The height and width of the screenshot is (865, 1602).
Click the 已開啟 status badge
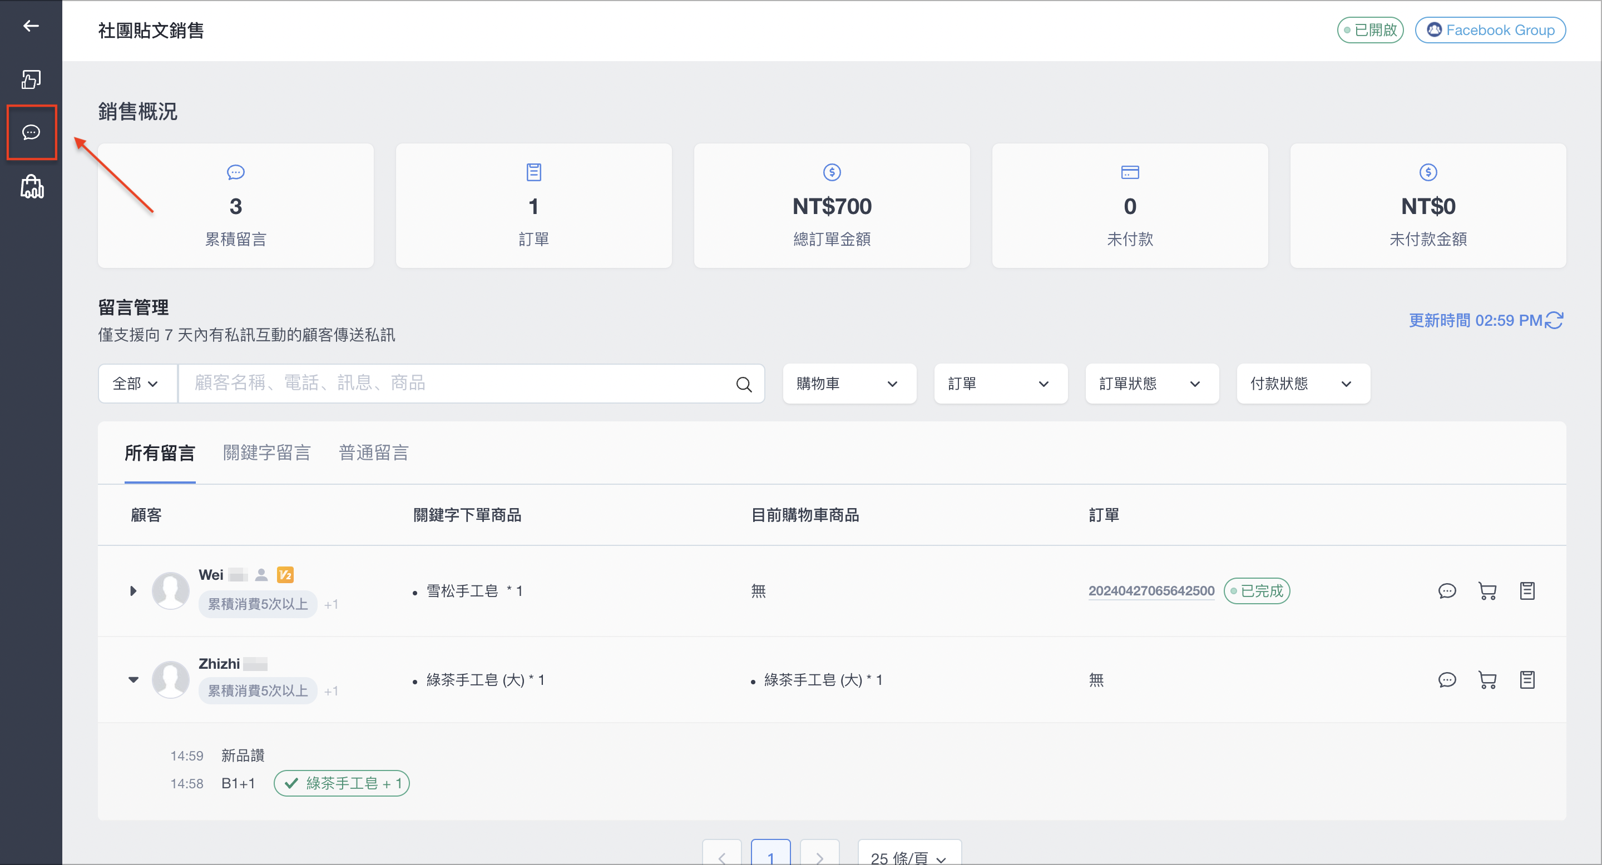pyautogui.click(x=1370, y=30)
